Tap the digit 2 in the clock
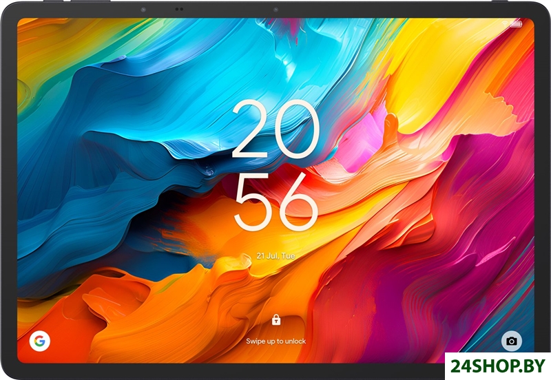Viewport: 551px width, 380px height. click(x=253, y=129)
